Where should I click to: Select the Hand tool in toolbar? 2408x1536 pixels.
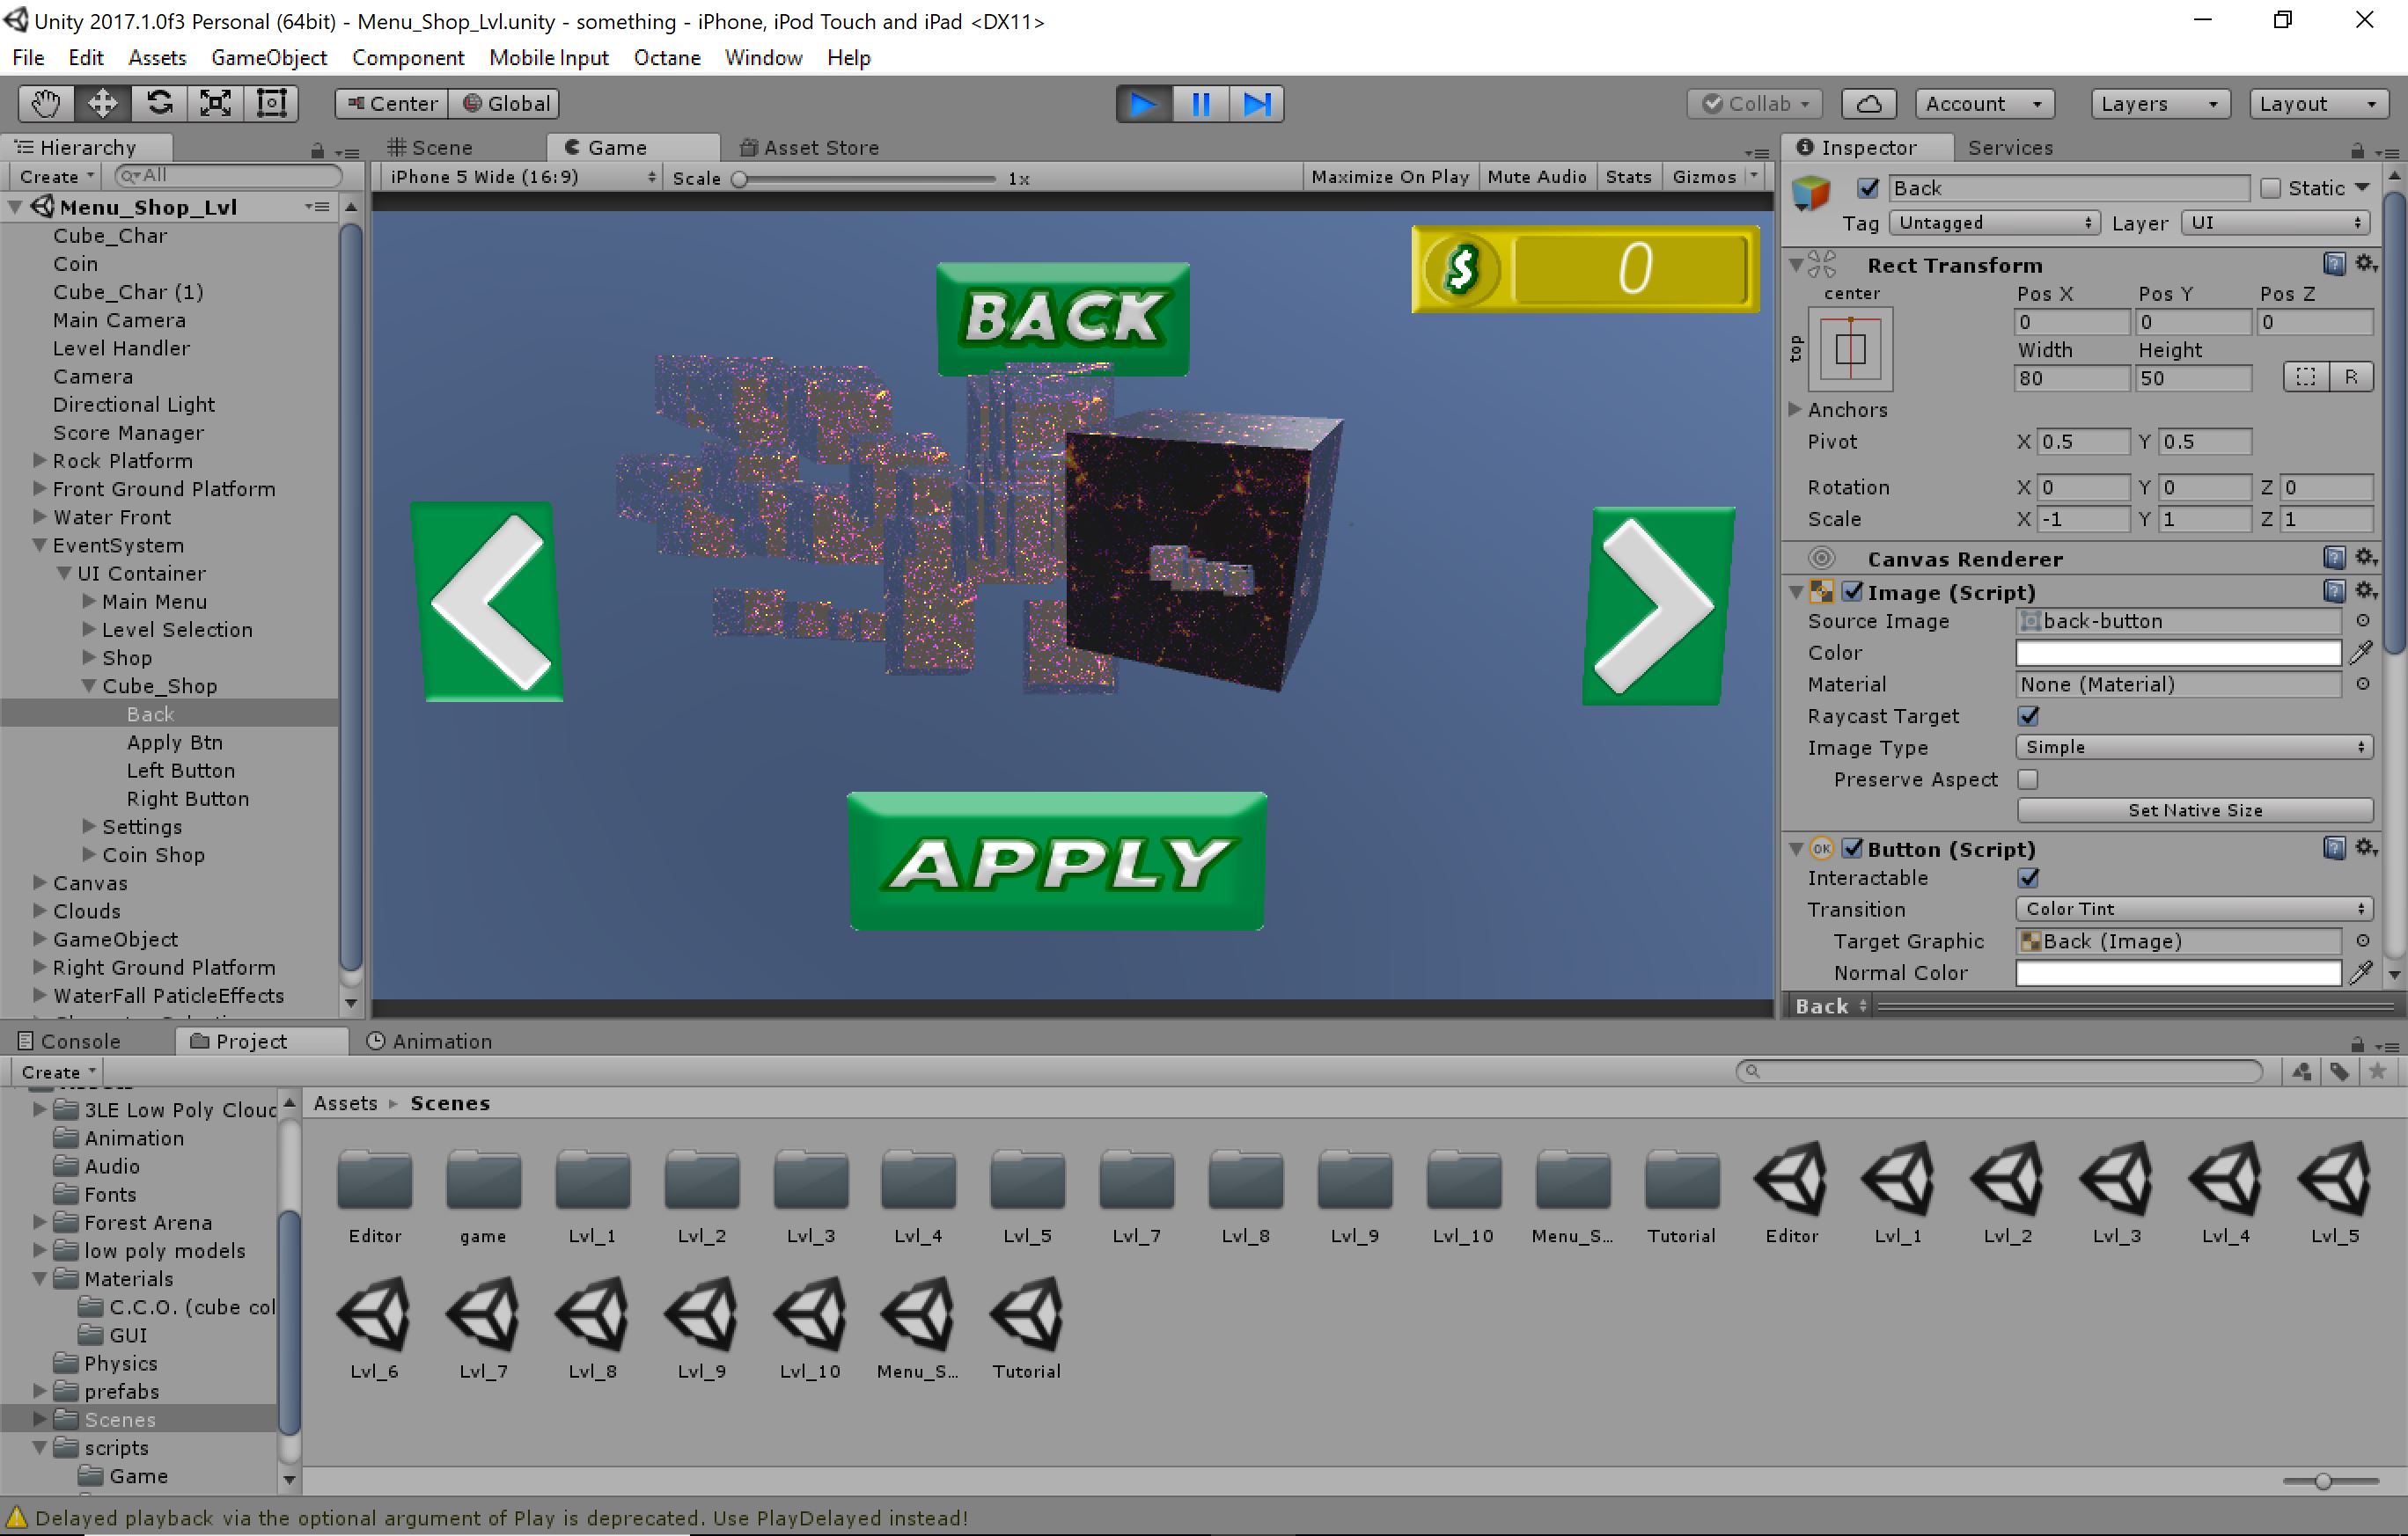46,104
